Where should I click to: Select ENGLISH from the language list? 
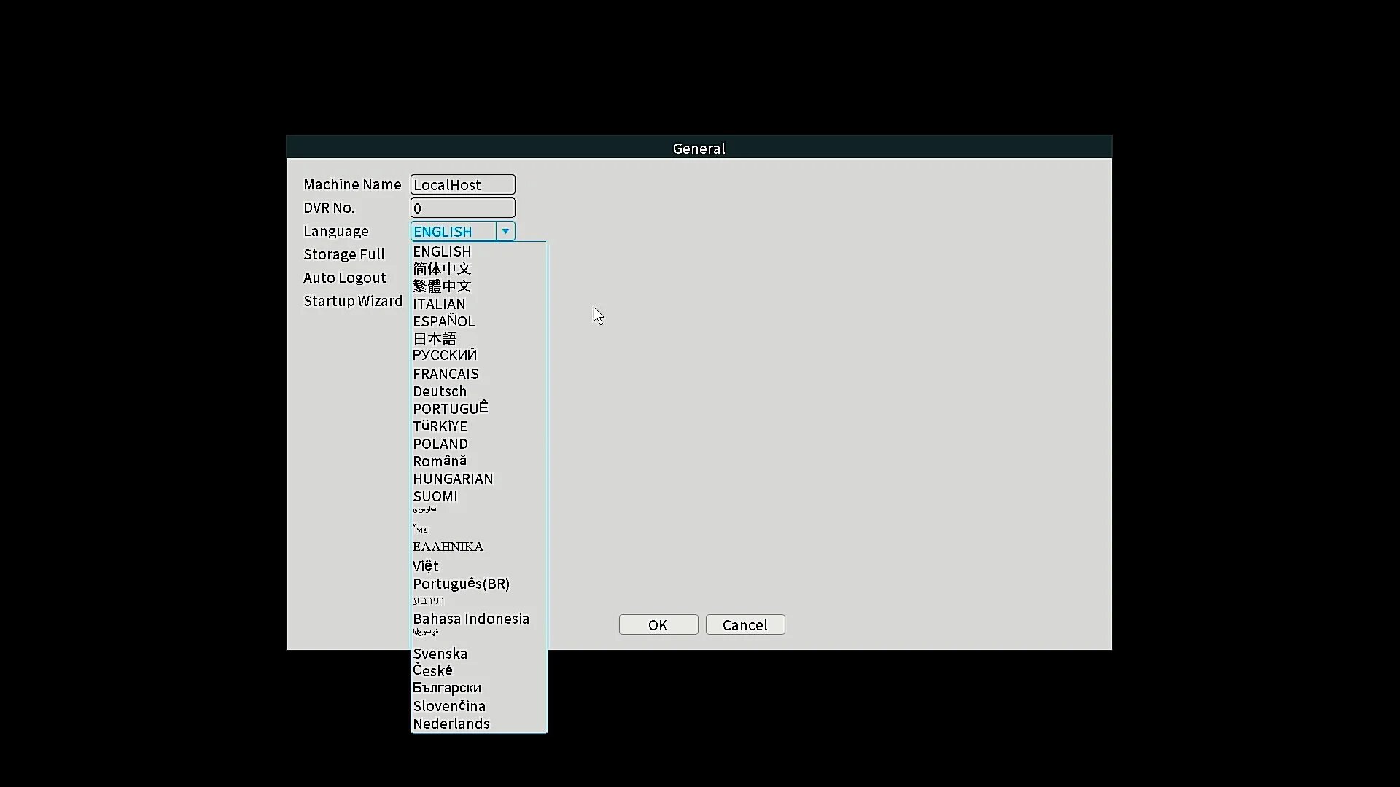442,251
